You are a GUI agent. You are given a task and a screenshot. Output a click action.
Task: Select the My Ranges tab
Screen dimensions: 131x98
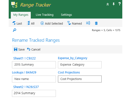21,15
